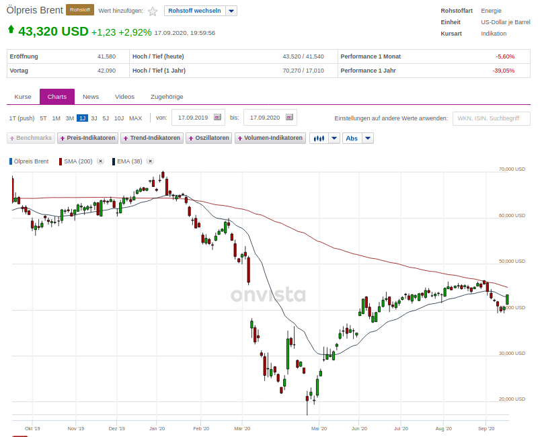Click the EMA (38) dark legend swatch
Viewport: 542px width, 437px height.
coord(114,161)
